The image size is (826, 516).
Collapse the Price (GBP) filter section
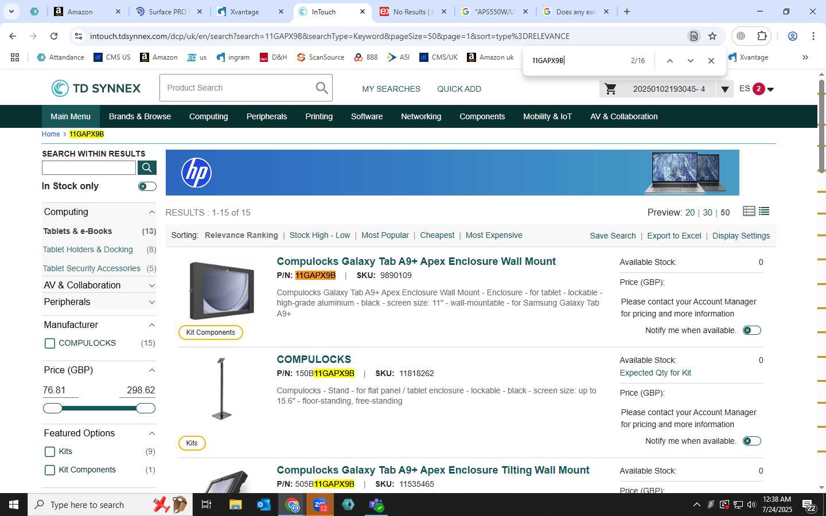coord(151,370)
